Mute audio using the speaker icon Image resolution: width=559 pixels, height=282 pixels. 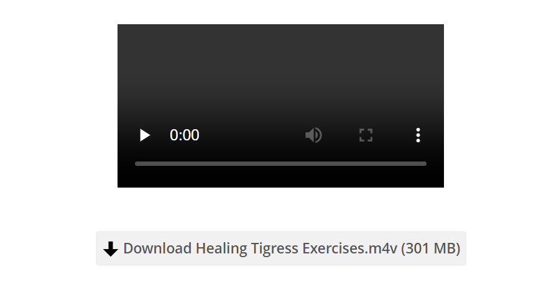[x=314, y=135]
